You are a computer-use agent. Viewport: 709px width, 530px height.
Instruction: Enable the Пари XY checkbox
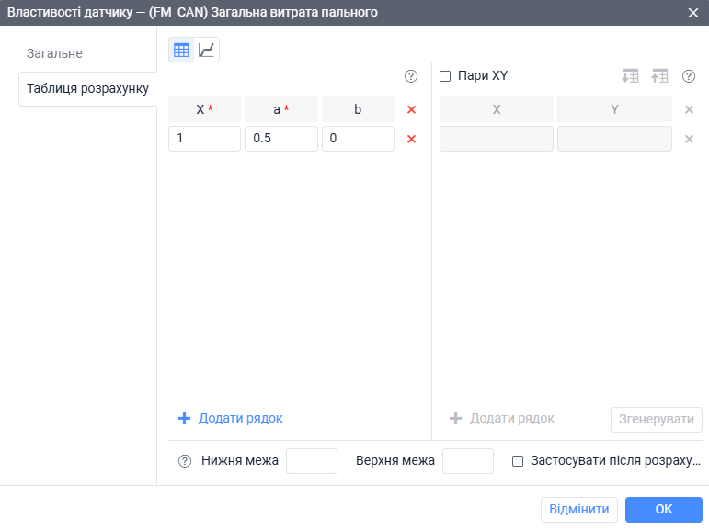[x=445, y=76]
